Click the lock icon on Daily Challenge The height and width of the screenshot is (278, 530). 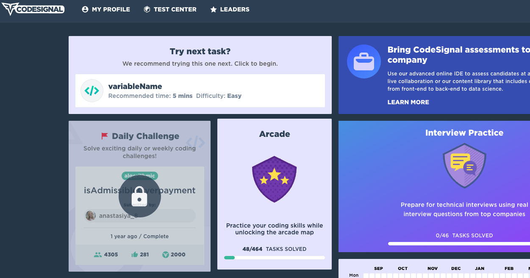(x=139, y=196)
